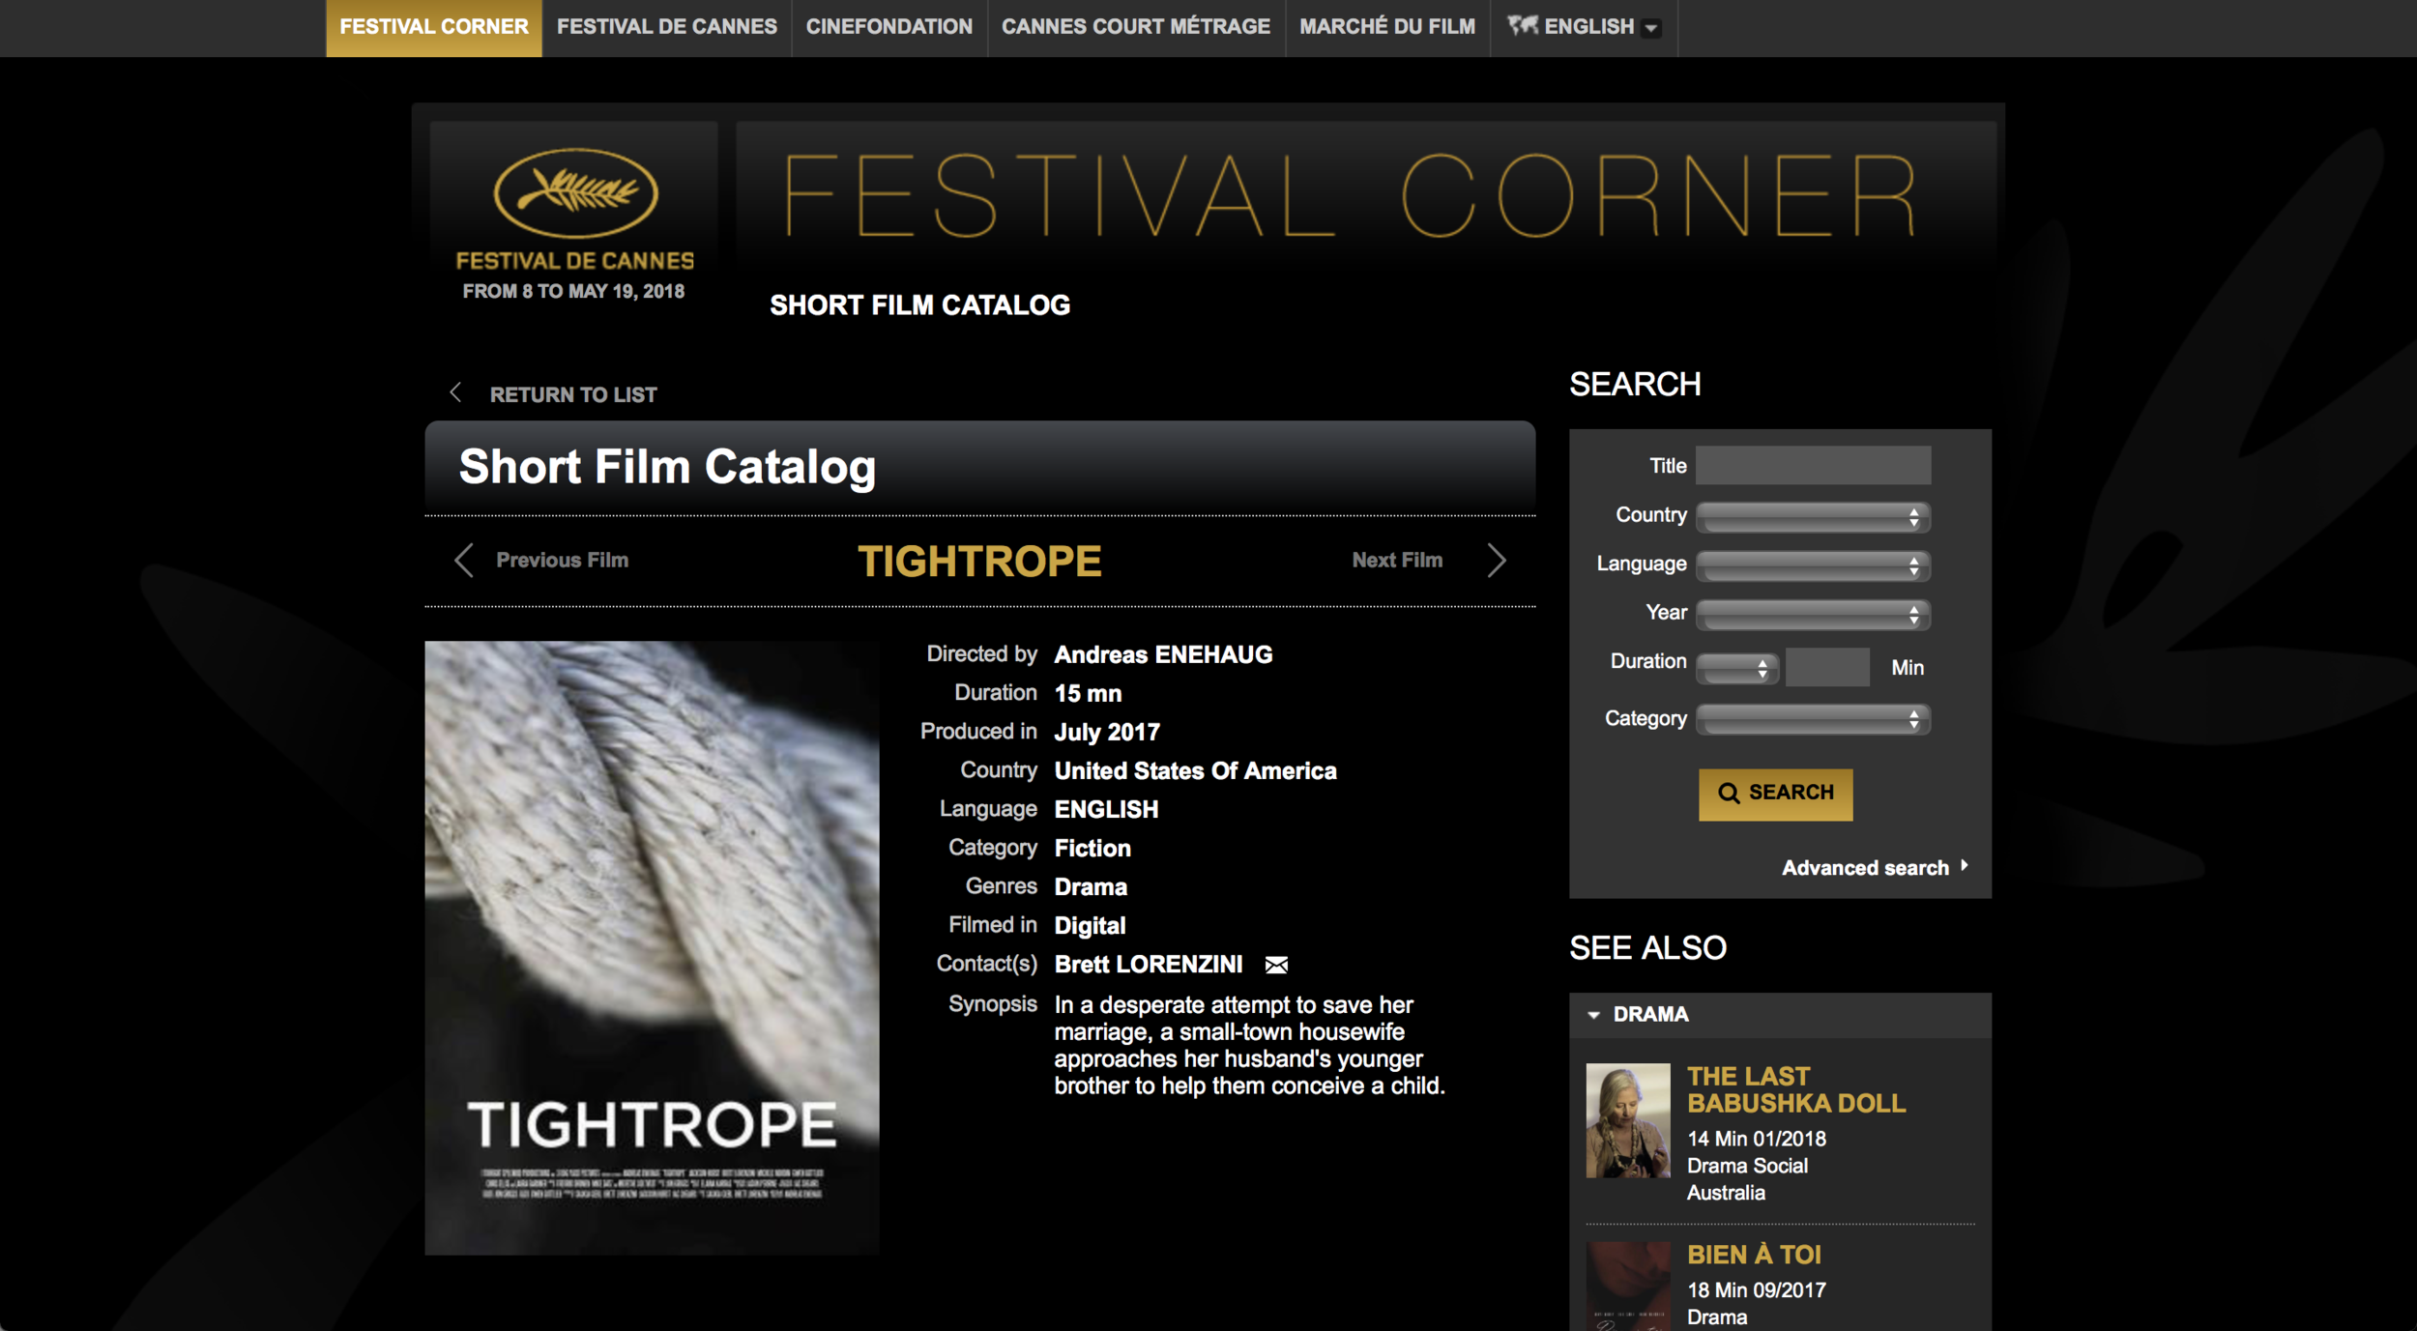This screenshot has width=2417, height=1331.
Task: Click the arrow next to Advanced search
Action: click(1964, 866)
